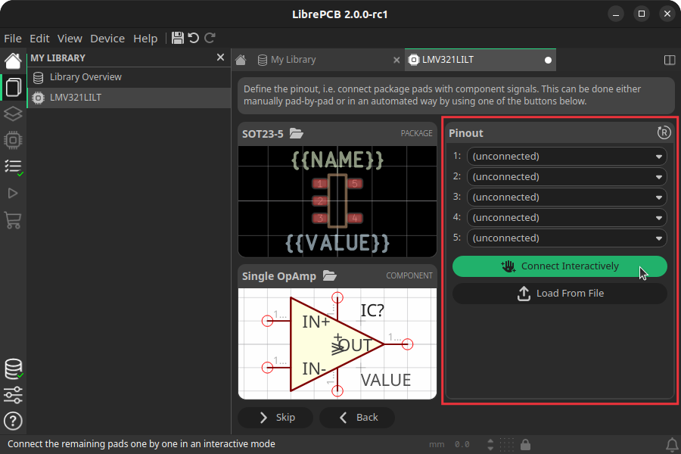Reset the pinout using the R icon
This screenshot has height=454, width=681.
pyautogui.click(x=664, y=132)
